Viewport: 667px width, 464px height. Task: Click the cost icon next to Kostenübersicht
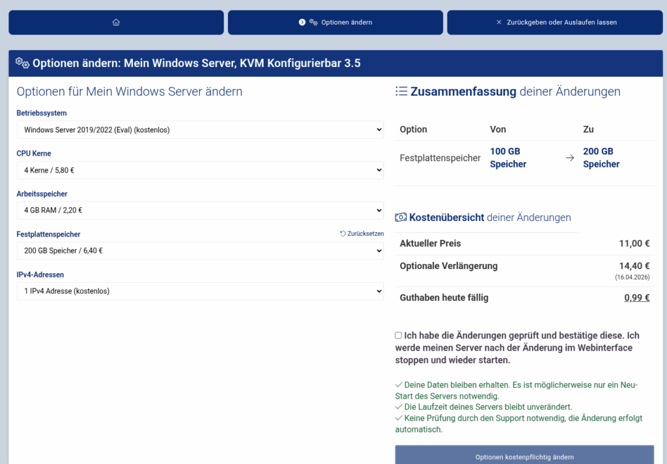(x=403, y=217)
